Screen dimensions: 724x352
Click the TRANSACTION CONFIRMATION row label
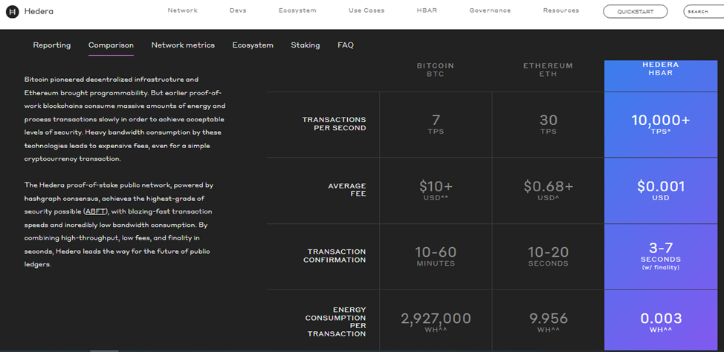coord(334,256)
